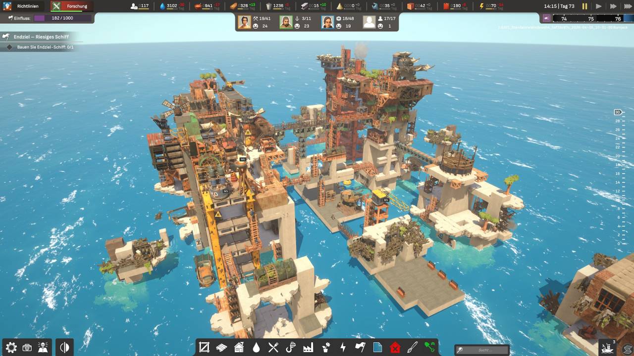
Task: Select the crossed-square area tool
Action: point(204,348)
